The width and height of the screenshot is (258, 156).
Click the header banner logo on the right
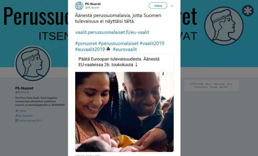coord(224,26)
